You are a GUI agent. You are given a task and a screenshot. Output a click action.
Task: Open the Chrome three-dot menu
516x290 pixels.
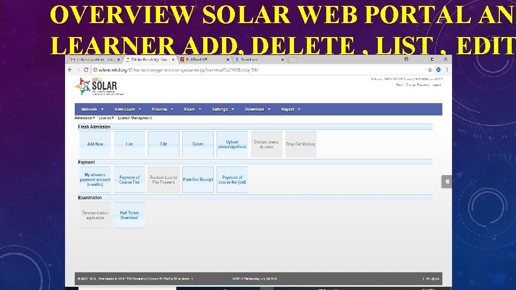point(447,70)
